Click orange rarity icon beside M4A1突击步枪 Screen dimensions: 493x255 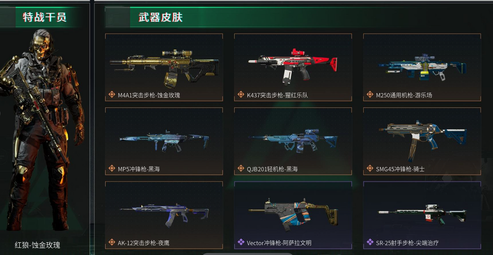click(112, 94)
